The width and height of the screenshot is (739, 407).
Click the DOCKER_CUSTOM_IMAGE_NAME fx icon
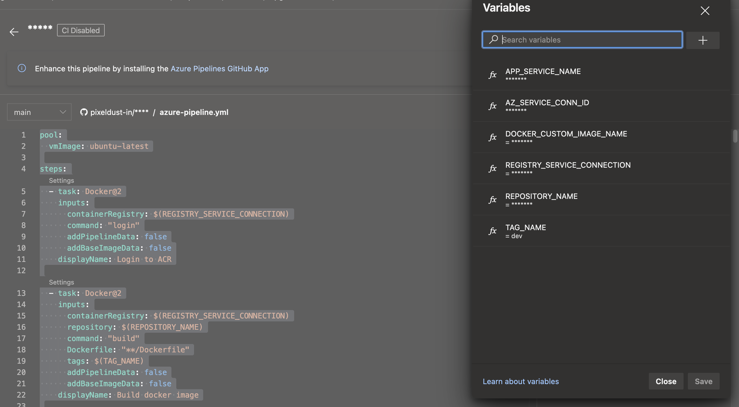tap(492, 138)
